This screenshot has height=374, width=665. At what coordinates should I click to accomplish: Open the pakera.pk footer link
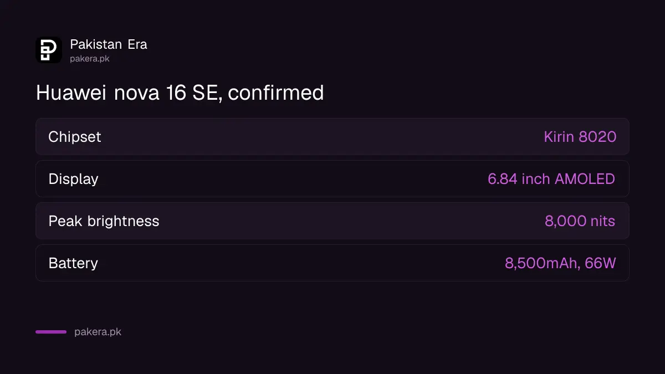pos(98,332)
